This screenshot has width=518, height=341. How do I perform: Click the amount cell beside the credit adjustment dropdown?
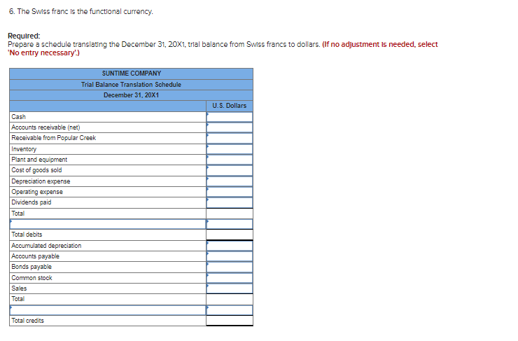tap(230, 310)
